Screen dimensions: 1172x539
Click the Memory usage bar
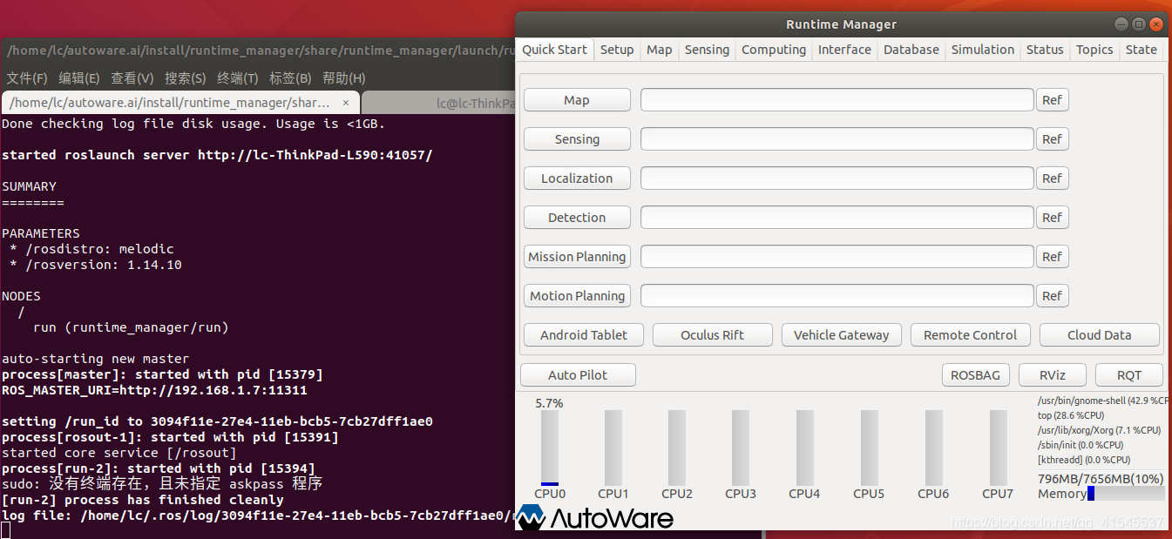click(1126, 494)
